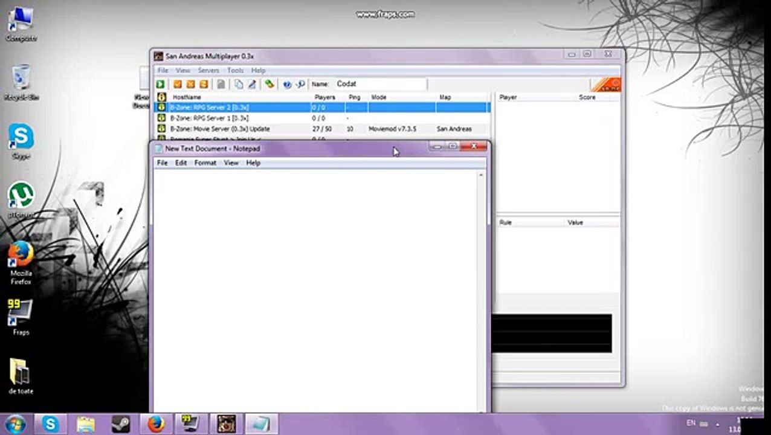Click the Notepad vertical scrollbar up arrow

tap(482, 175)
